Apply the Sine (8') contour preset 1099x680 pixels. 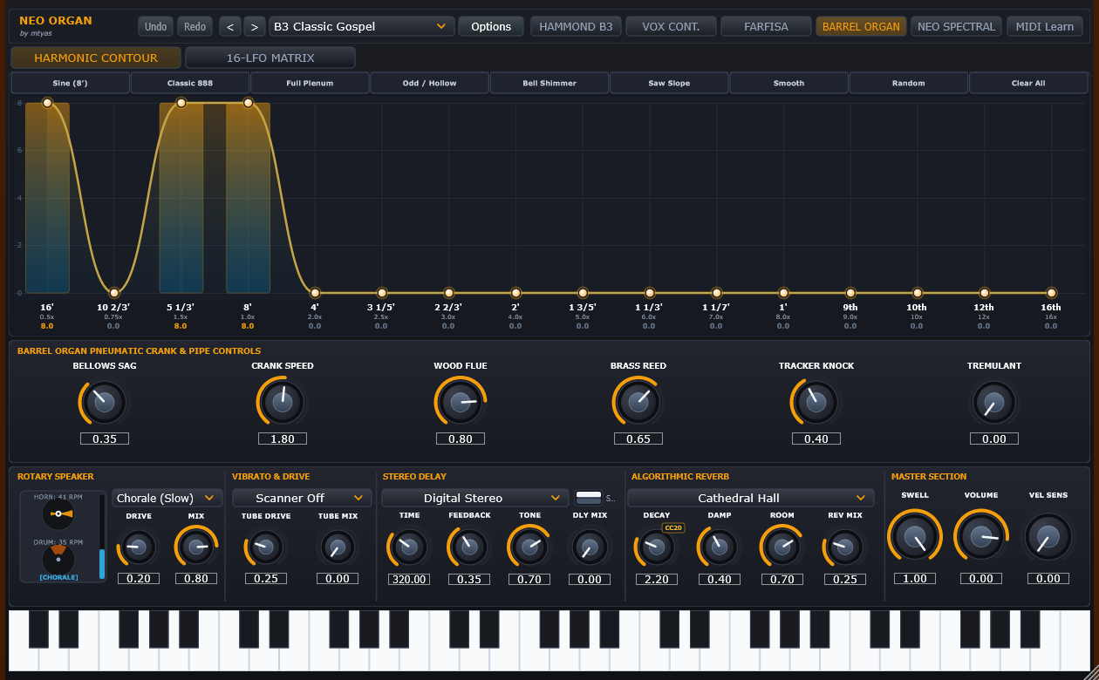70,83
